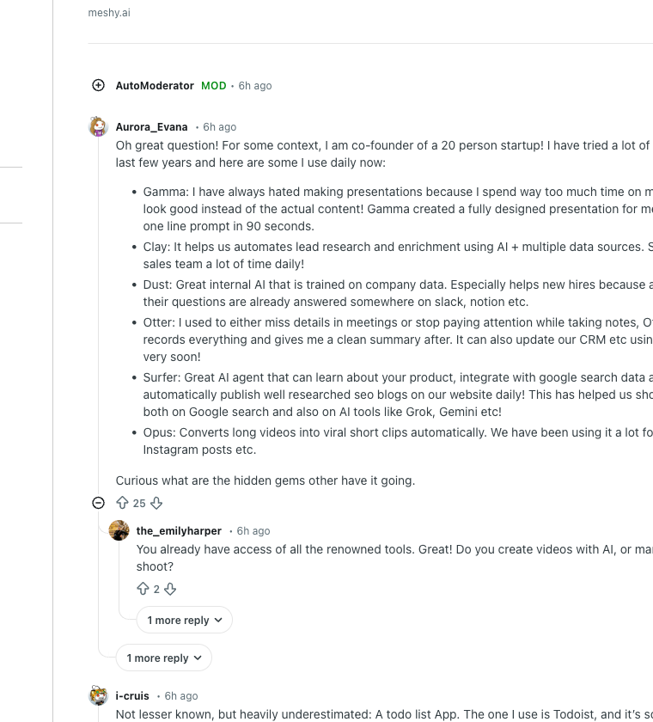
Task: Upvote Aurora_Evana's comment
Action: point(124,503)
